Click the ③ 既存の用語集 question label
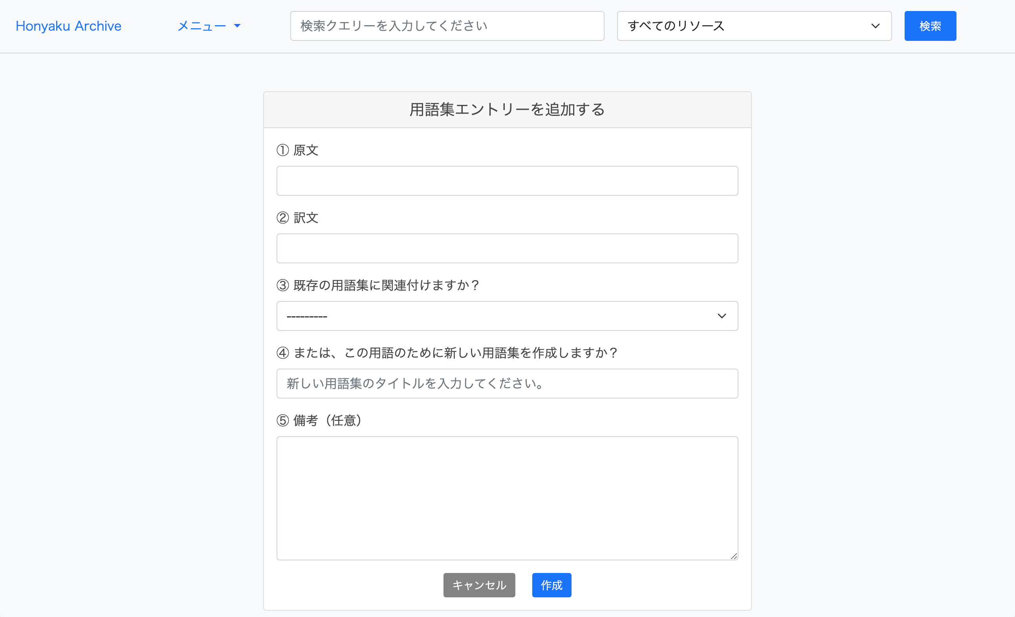This screenshot has height=617, width=1015. 378,285
